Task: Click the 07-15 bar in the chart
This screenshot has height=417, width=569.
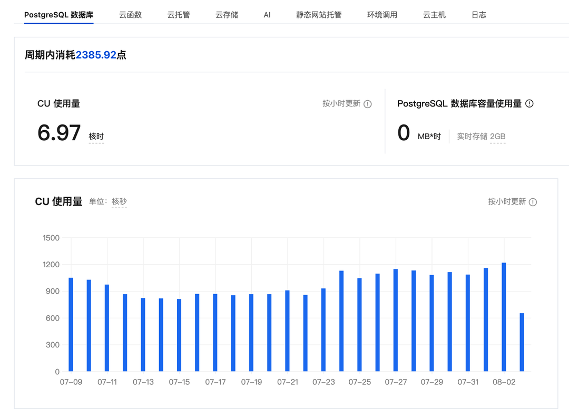Action: pos(179,335)
